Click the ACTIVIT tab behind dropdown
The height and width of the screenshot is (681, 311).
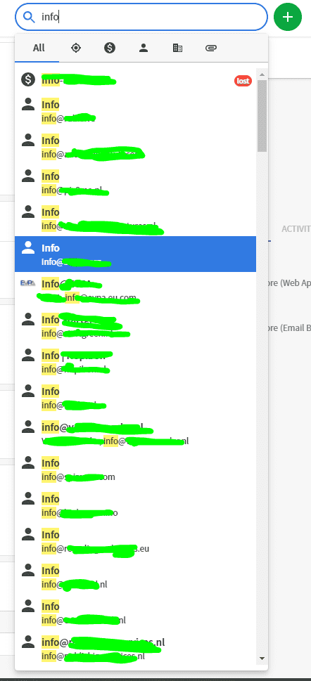point(296,229)
